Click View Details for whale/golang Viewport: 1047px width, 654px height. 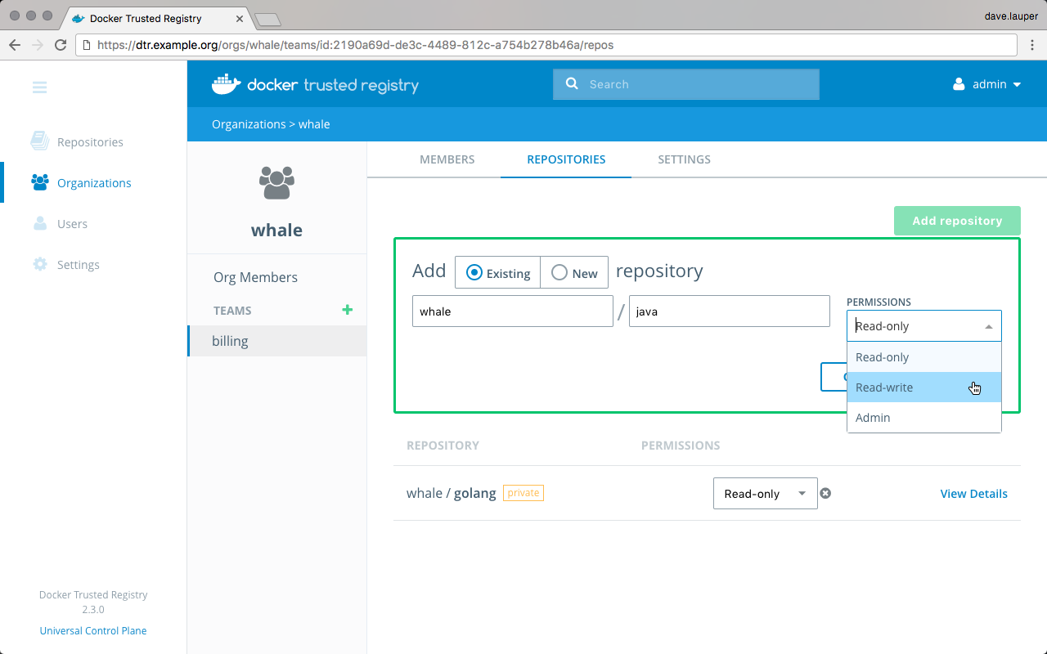(973, 494)
